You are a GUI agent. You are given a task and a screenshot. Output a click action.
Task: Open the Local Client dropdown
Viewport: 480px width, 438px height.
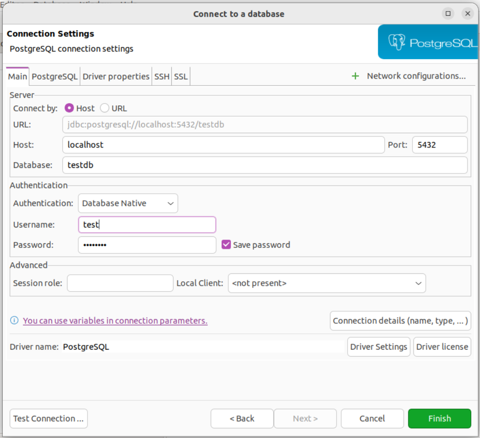click(x=326, y=283)
